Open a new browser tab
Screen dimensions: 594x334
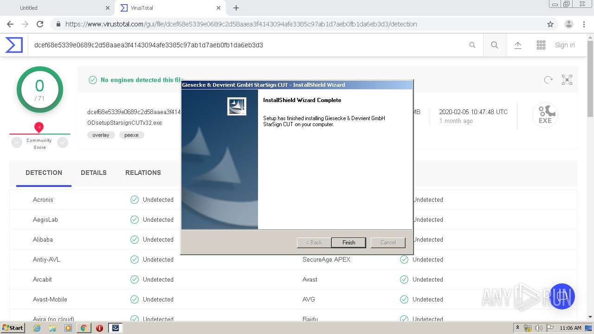pyautogui.click(x=236, y=8)
